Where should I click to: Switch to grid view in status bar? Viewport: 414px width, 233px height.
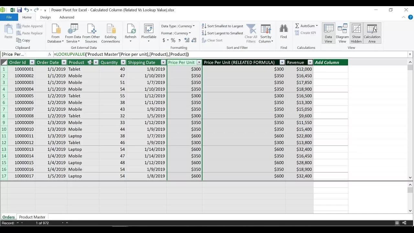pos(397,223)
